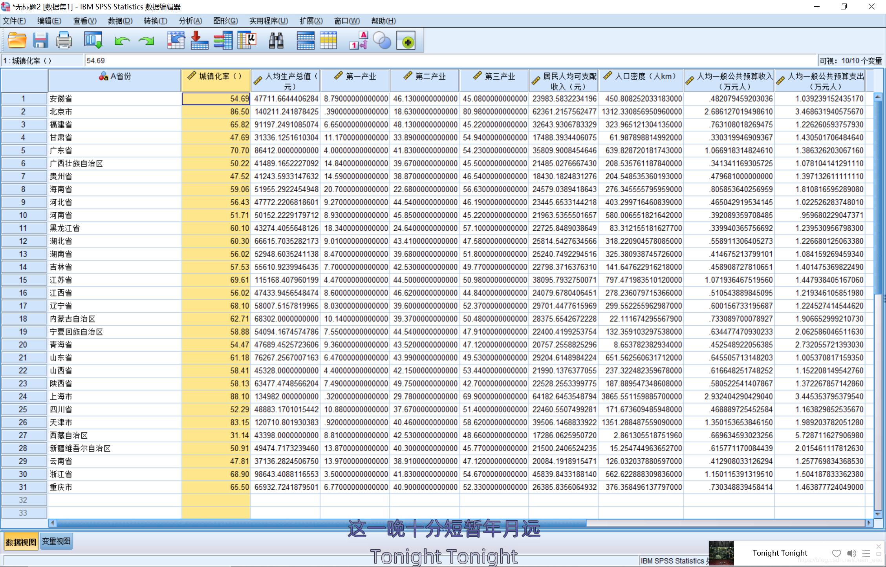
Task: Recall recently used dialogs icon
Action: [x=93, y=41]
